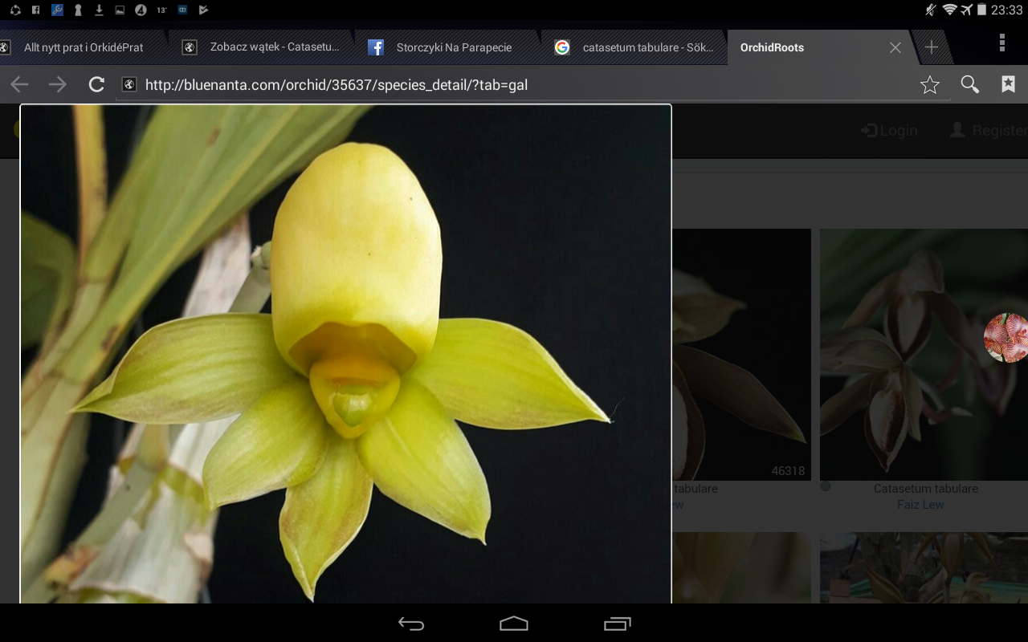This screenshot has width=1028, height=642.
Task: Open a new tab with the plus button
Action: click(x=931, y=47)
